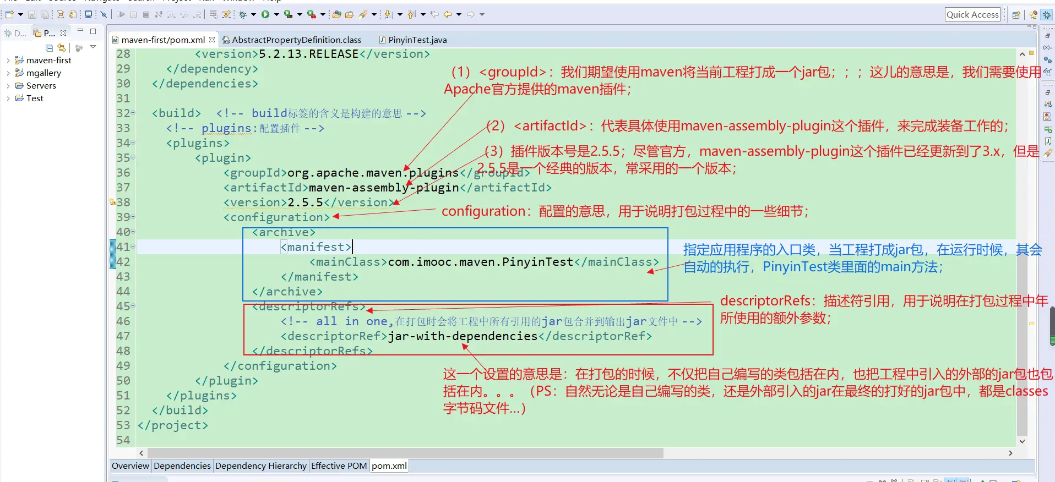Viewport: 1055px width, 482px height.
Task: Click Collapse All in Project Explorer
Action: 50,48
